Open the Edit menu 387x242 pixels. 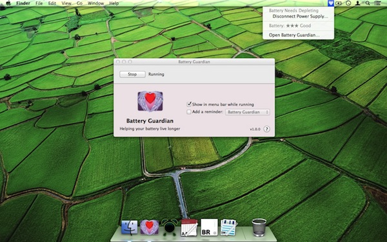tap(52, 3)
